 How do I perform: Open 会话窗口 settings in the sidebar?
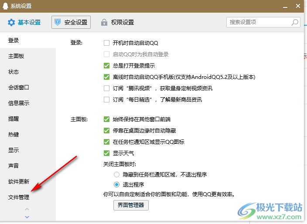[28, 88]
